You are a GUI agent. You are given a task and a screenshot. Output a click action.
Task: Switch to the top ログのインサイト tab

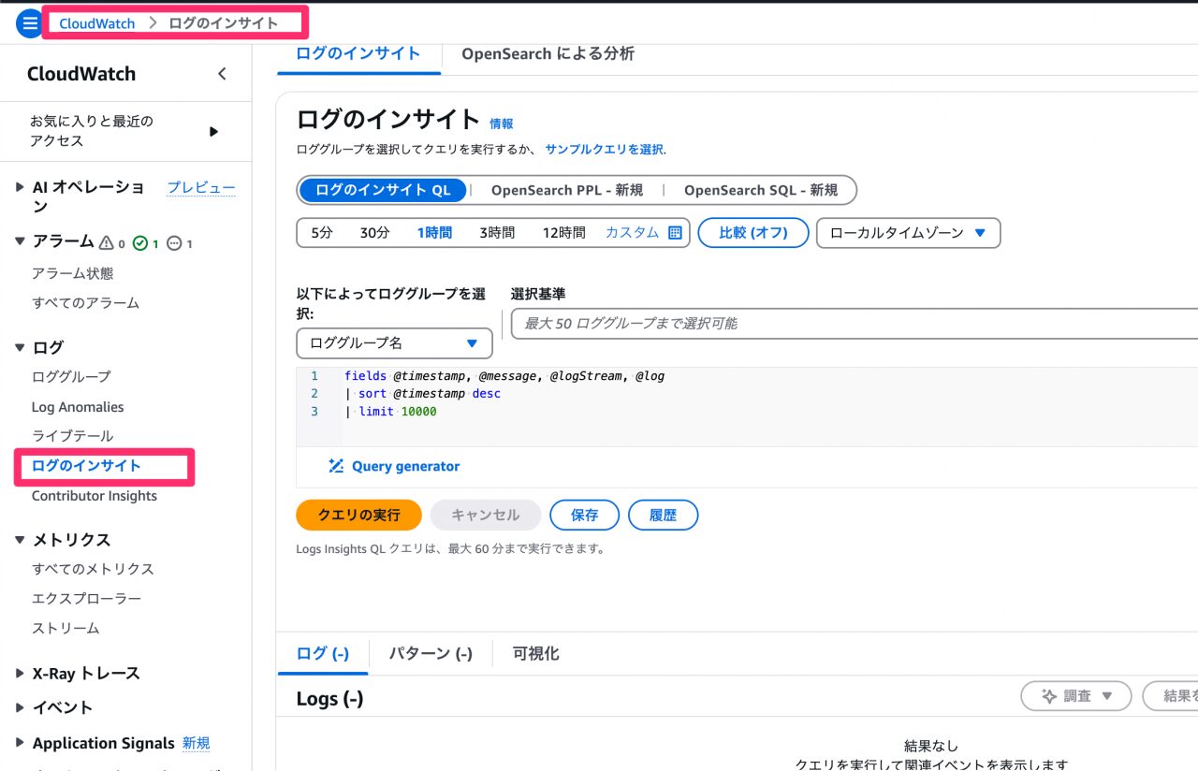358,54
